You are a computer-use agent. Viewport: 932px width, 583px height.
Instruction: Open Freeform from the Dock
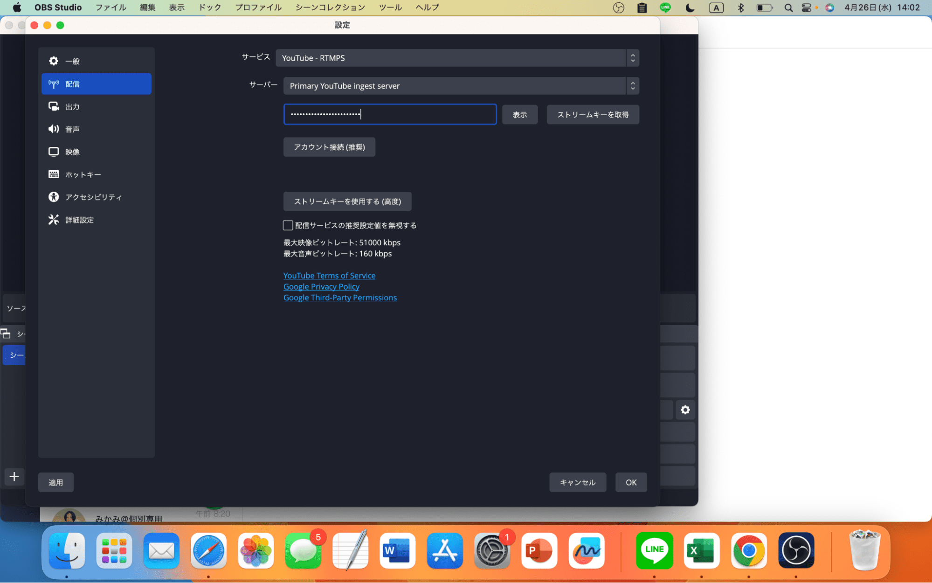pos(587,551)
